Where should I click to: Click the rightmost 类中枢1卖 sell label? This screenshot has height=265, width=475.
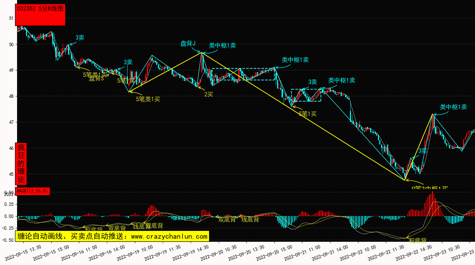point(453,107)
